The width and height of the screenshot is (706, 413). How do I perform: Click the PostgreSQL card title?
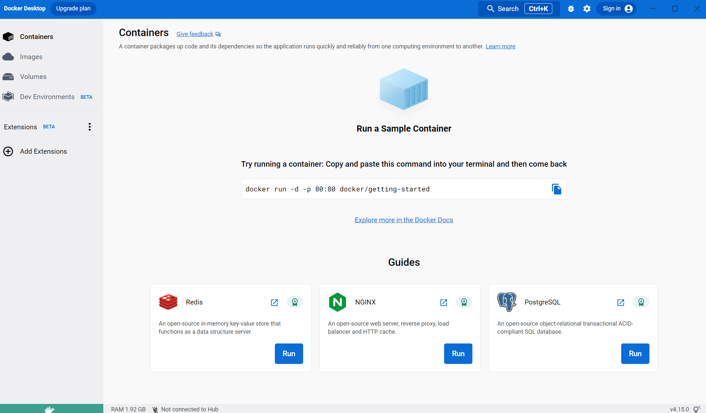(543, 302)
